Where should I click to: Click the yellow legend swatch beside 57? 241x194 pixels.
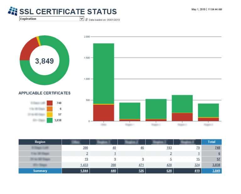[x=50, y=114]
